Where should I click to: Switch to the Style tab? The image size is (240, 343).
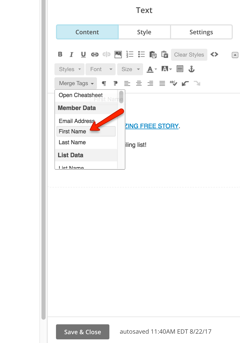pos(144,32)
